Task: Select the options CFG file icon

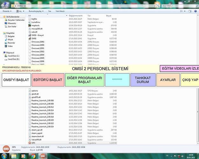Action: tap(30, 91)
